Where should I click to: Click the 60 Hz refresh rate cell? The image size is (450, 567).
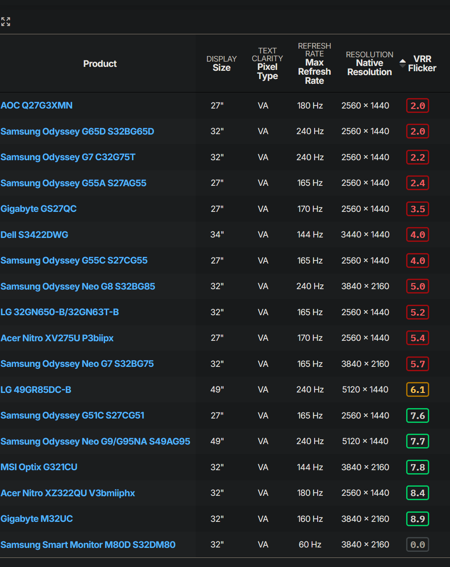tap(310, 545)
